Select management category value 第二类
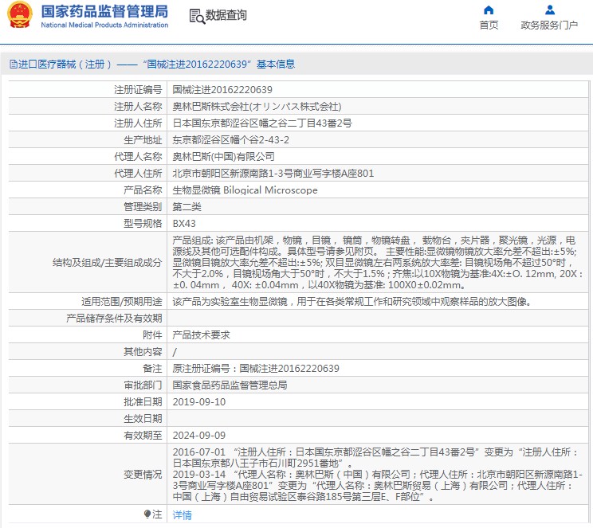593x528 pixels. tap(187, 207)
